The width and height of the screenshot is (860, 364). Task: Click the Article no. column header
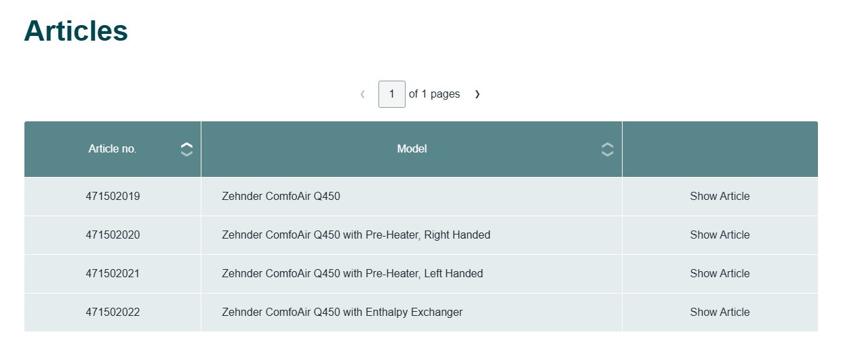click(112, 149)
